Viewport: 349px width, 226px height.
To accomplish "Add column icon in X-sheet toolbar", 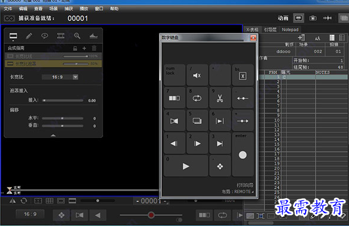I will [x=301, y=38].
